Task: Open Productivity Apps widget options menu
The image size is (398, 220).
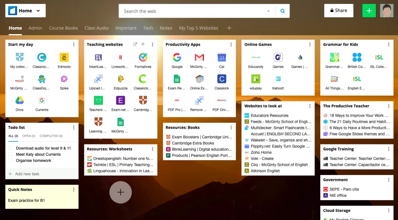Action: pos(231,45)
